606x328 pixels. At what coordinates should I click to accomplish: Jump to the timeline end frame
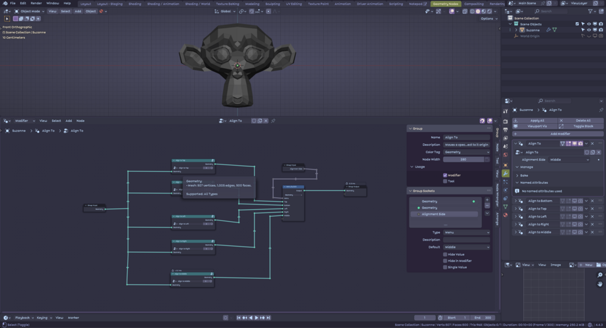pyautogui.click(x=268, y=318)
